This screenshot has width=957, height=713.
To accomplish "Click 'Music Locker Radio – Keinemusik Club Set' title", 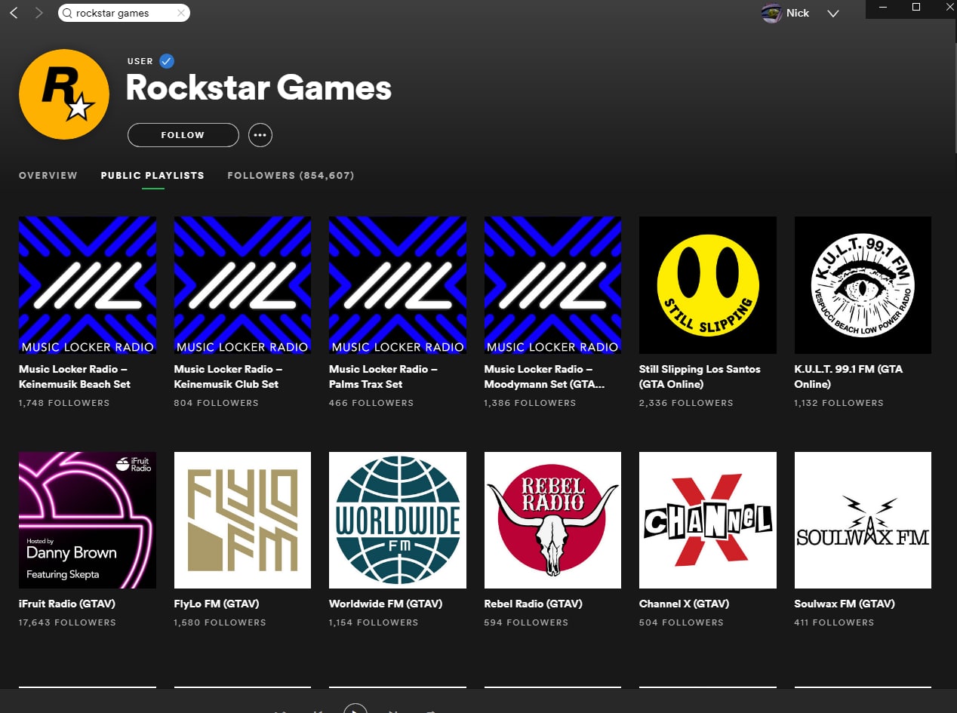I will point(229,376).
